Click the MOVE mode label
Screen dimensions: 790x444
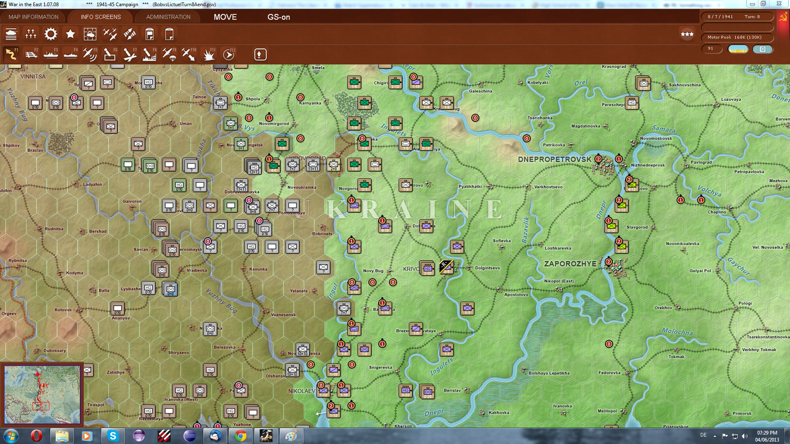(225, 17)
